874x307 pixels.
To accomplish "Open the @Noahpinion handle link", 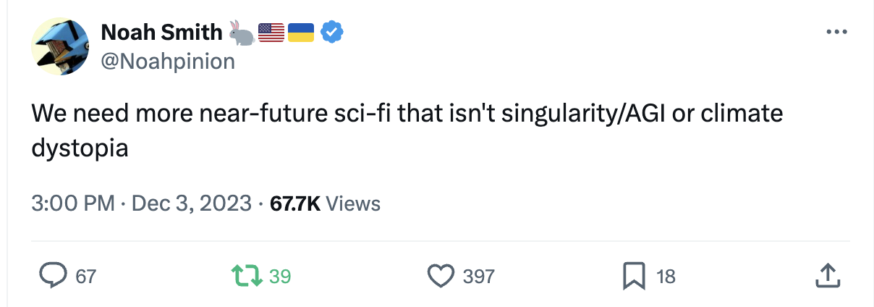I will 168,62.
